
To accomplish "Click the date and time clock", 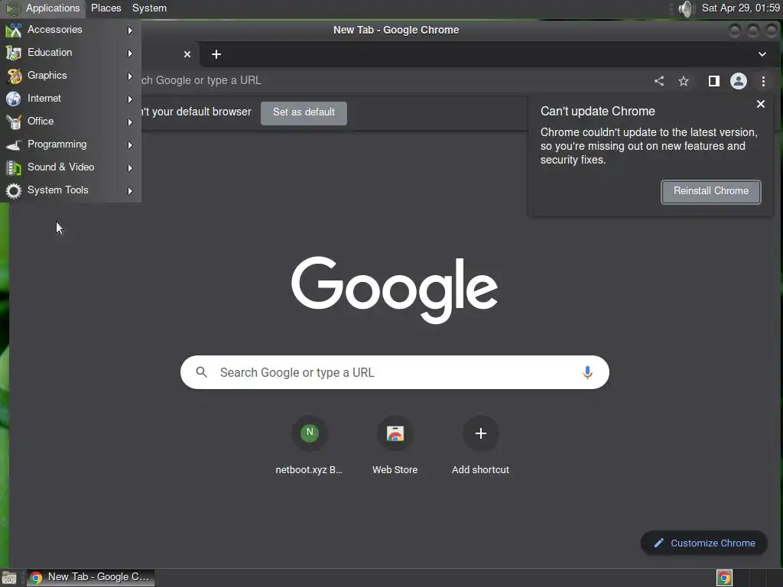I will click(740, 8).
